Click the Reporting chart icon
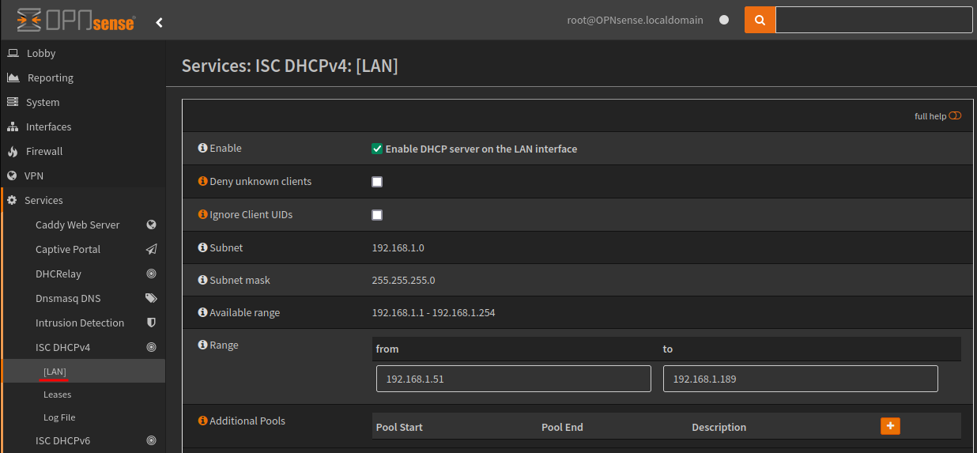The width and height of the screenshot is (977, 453). tap(13, 77)
